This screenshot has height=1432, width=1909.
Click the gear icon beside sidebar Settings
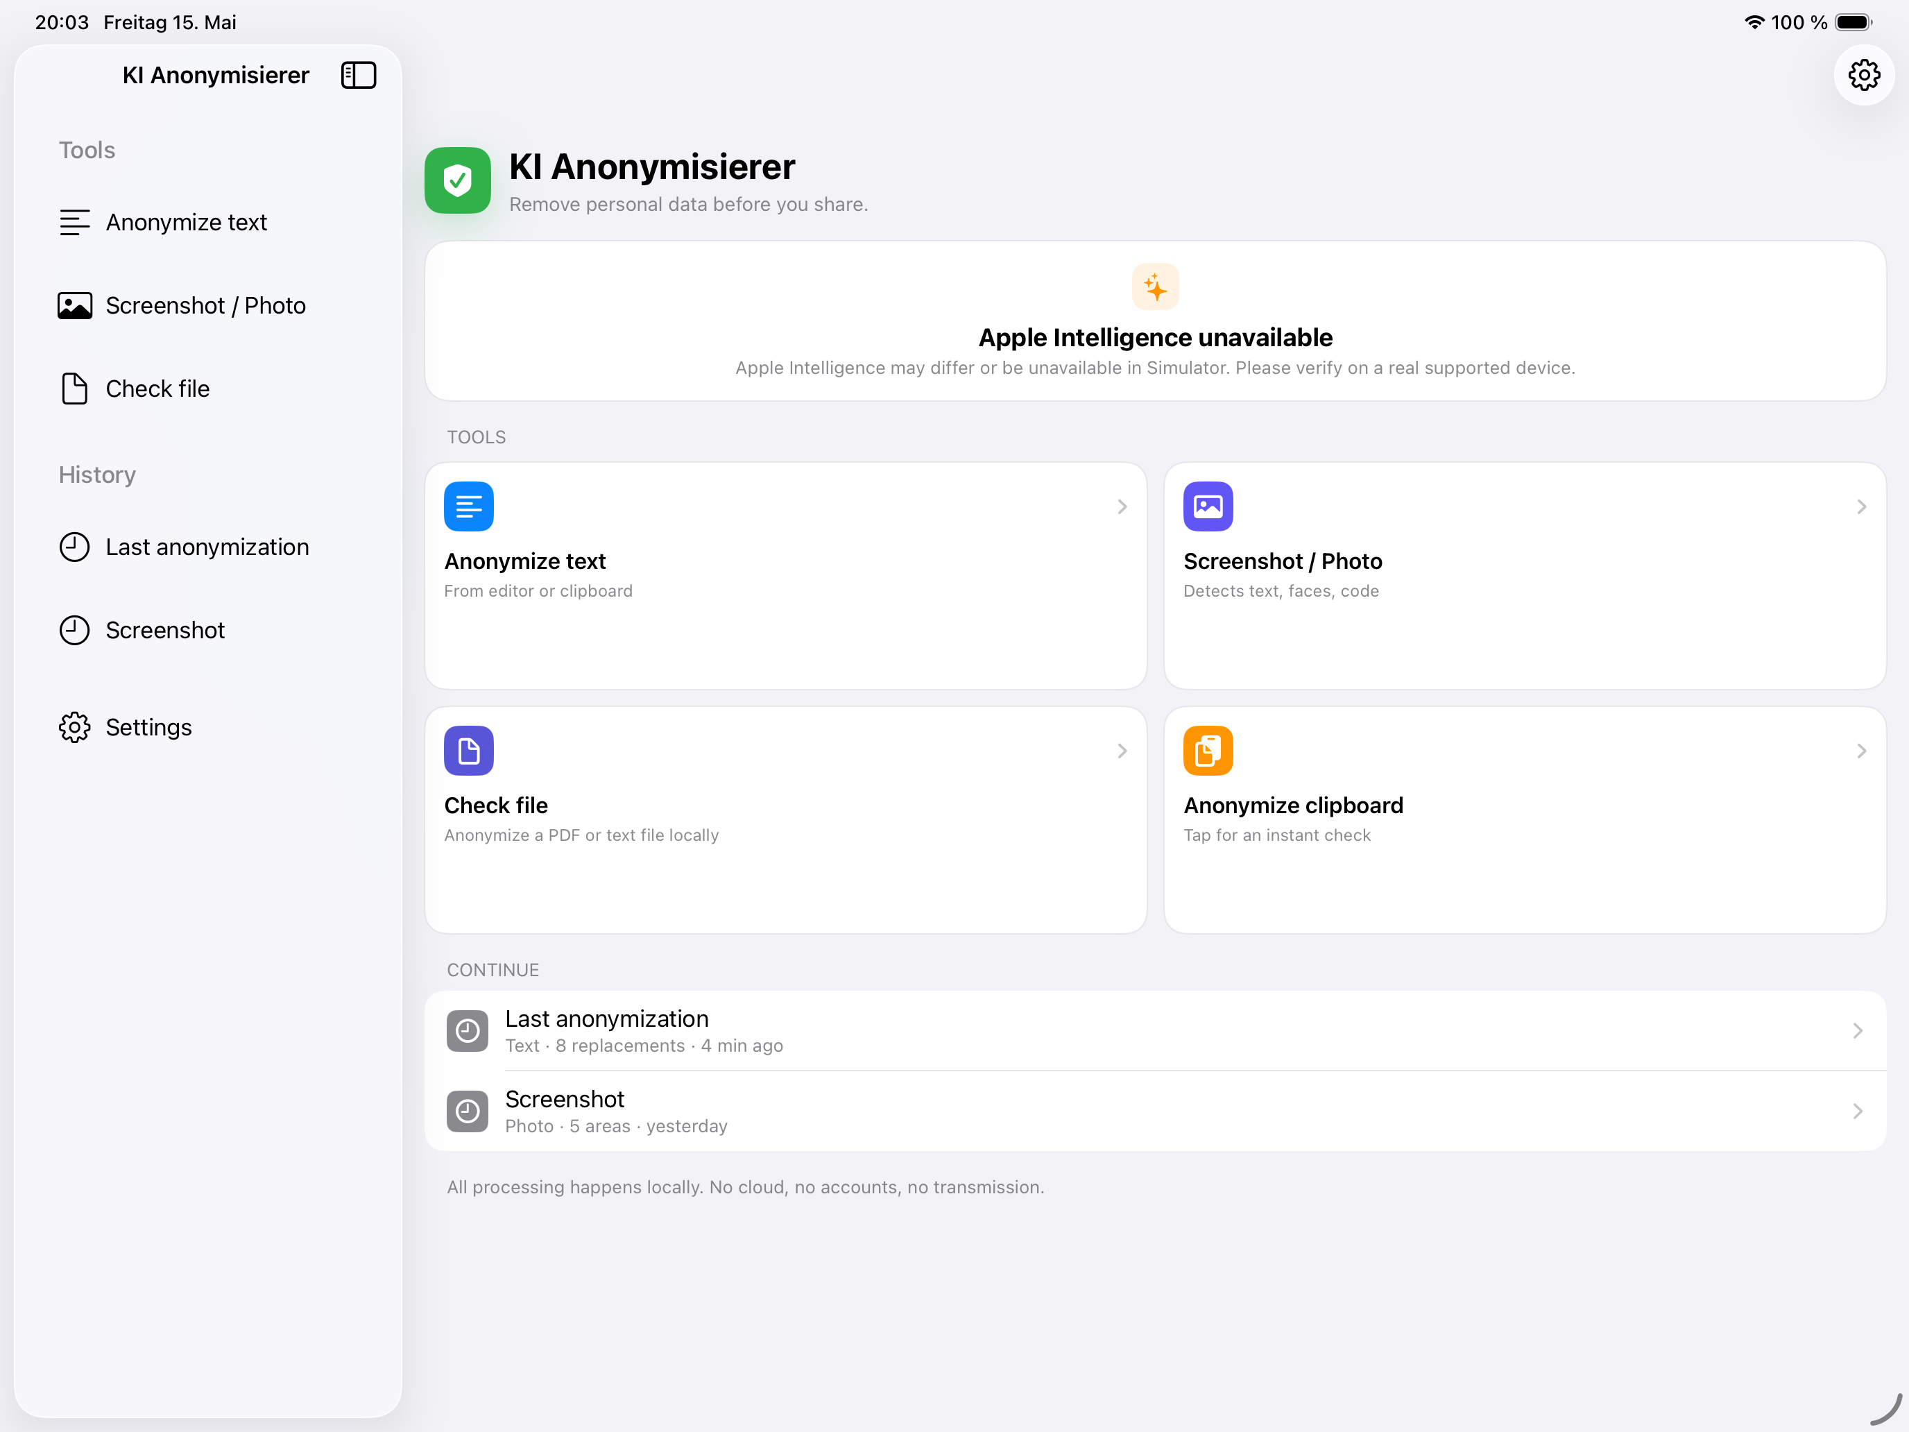coord(74,728)
